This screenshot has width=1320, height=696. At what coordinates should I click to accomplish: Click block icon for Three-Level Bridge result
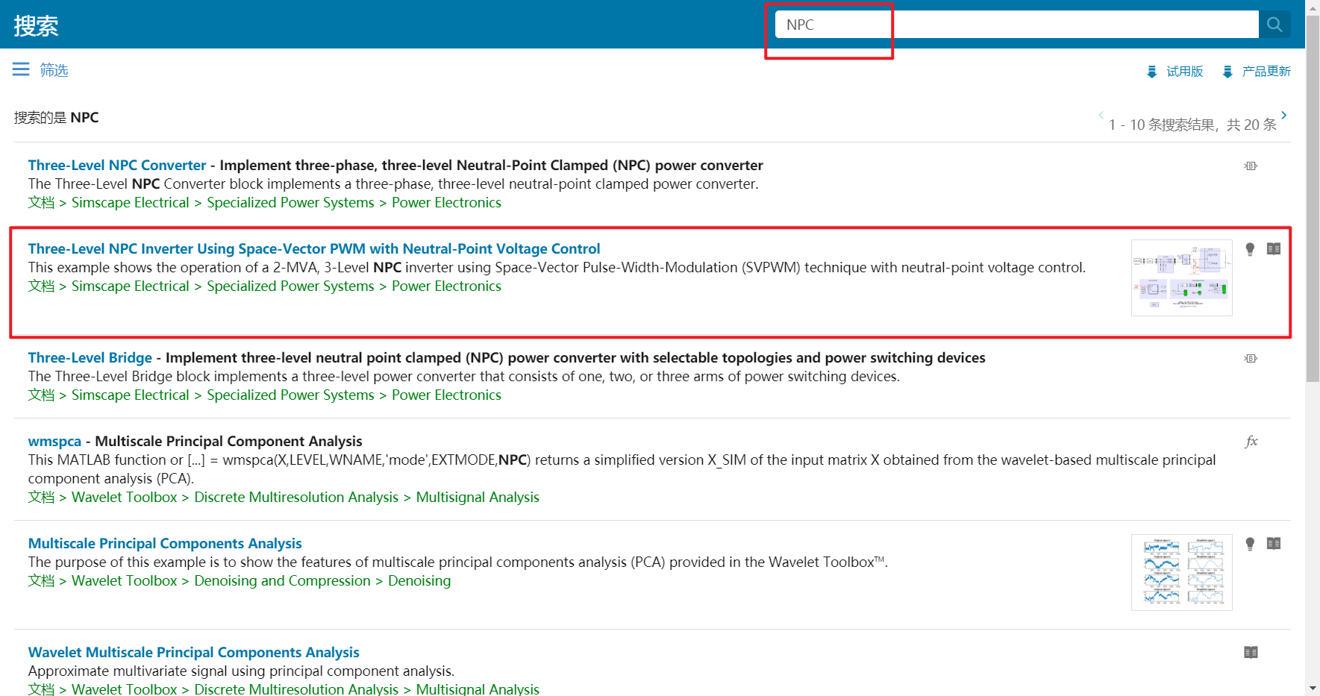coord(1251,358)
